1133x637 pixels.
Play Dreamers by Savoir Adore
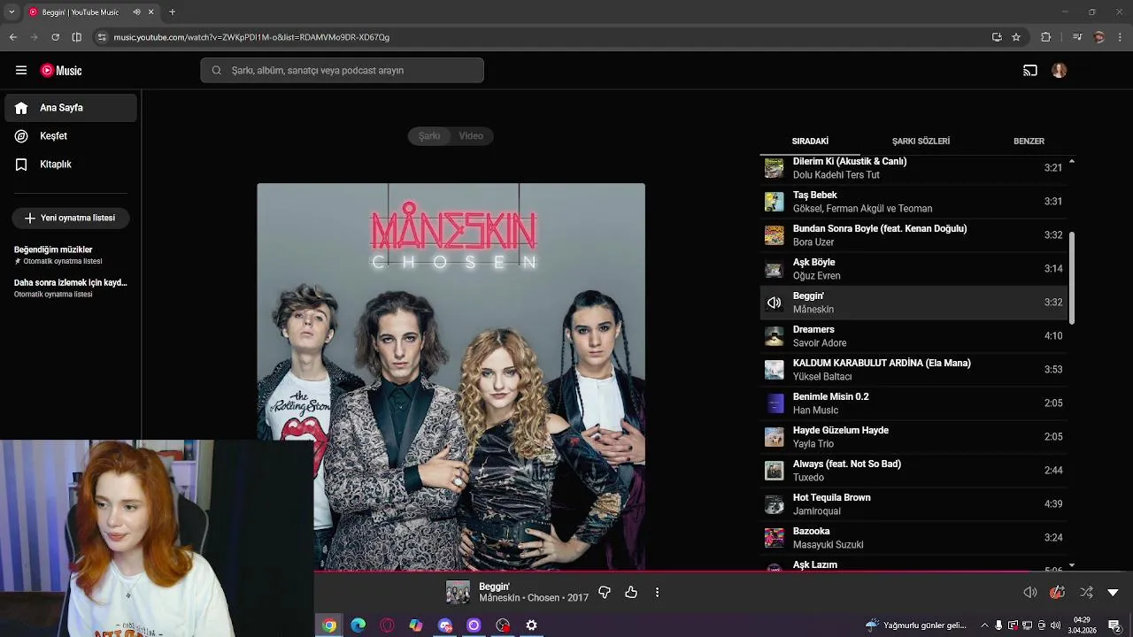click(x=913, y=336)
